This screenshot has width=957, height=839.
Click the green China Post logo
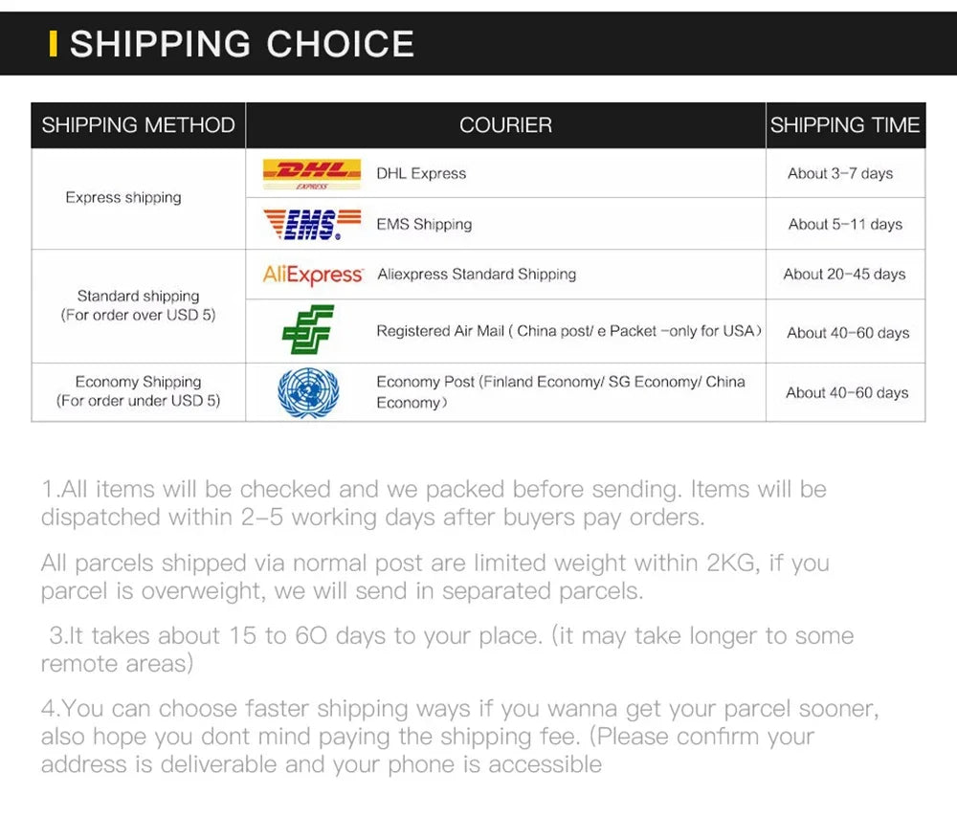point(308,330)
